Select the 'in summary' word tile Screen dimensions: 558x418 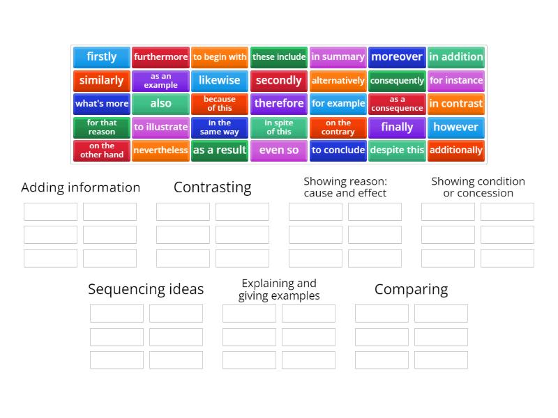point(338,57)
